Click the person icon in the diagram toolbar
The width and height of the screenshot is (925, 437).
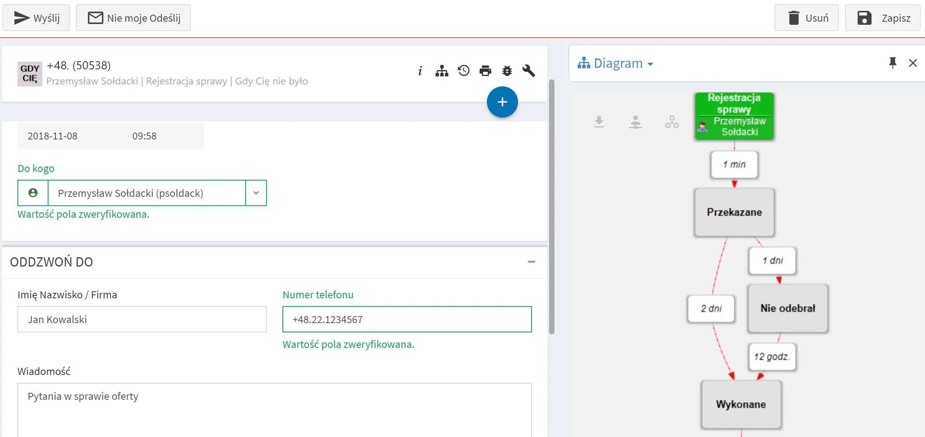(636, 122)
